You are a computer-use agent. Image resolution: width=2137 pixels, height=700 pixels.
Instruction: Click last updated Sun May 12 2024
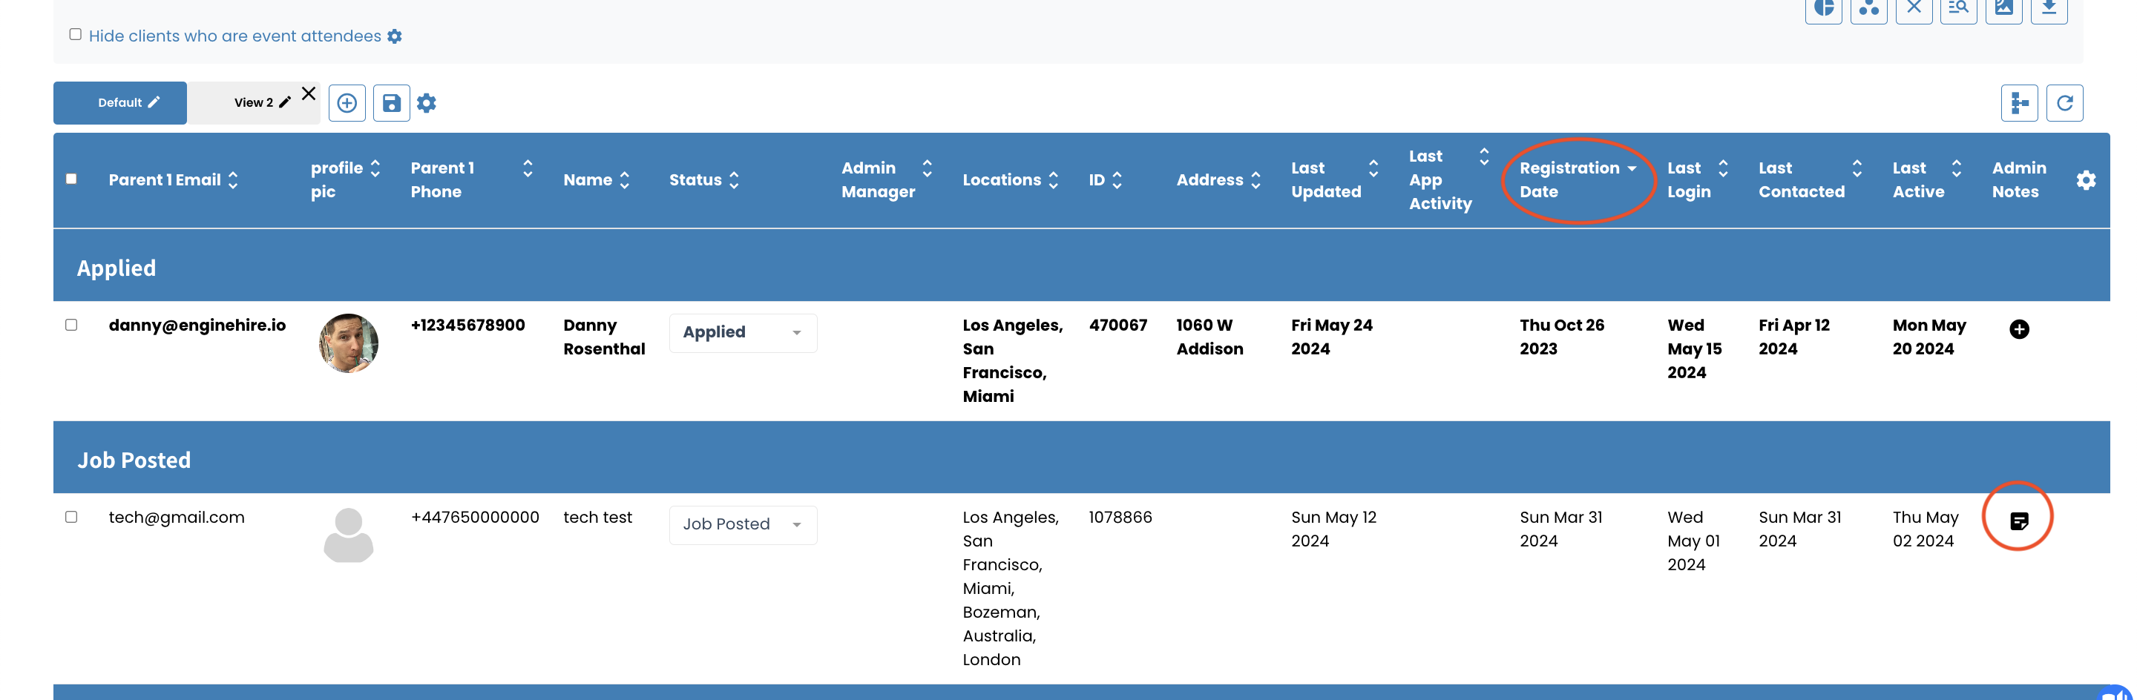tap(1333, 529)
